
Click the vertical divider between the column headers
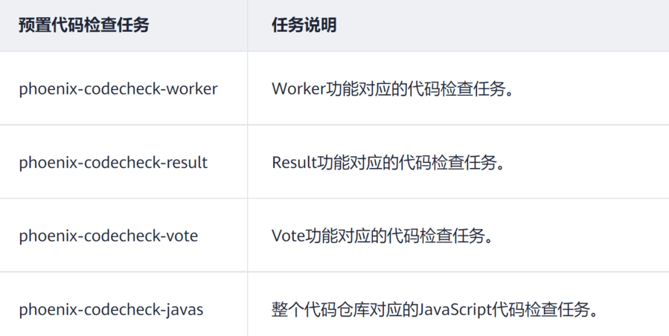click(x=248, y=25)
